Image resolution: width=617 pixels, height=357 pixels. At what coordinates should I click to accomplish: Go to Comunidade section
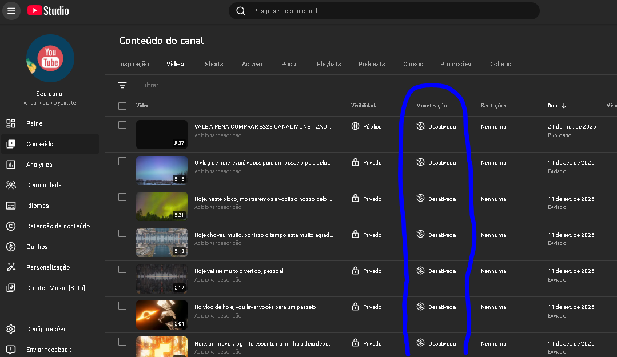pyautogui.click(x=43, y=185)
